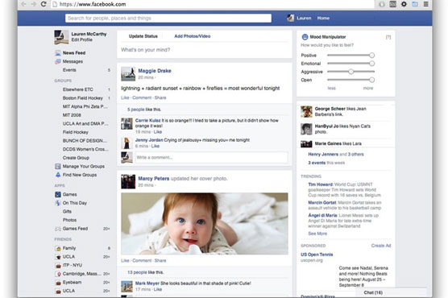The height and width of the screenshot is (298, 448).
Task: Click Create Group link
Action: (76, 158)
